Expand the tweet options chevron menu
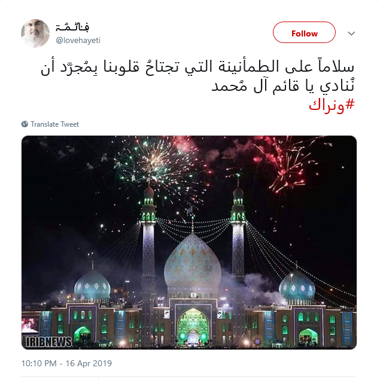The height and width of the screenshot is (380, 377). pyautogui.click(x=351, y=33)
